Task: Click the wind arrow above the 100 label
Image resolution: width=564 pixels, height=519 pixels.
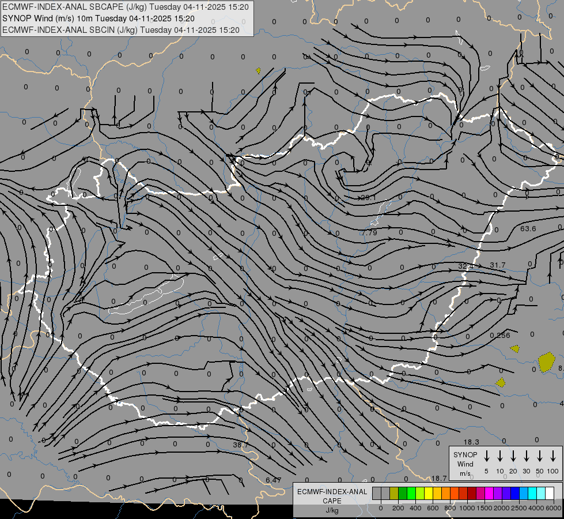Action: coord(553,456)
